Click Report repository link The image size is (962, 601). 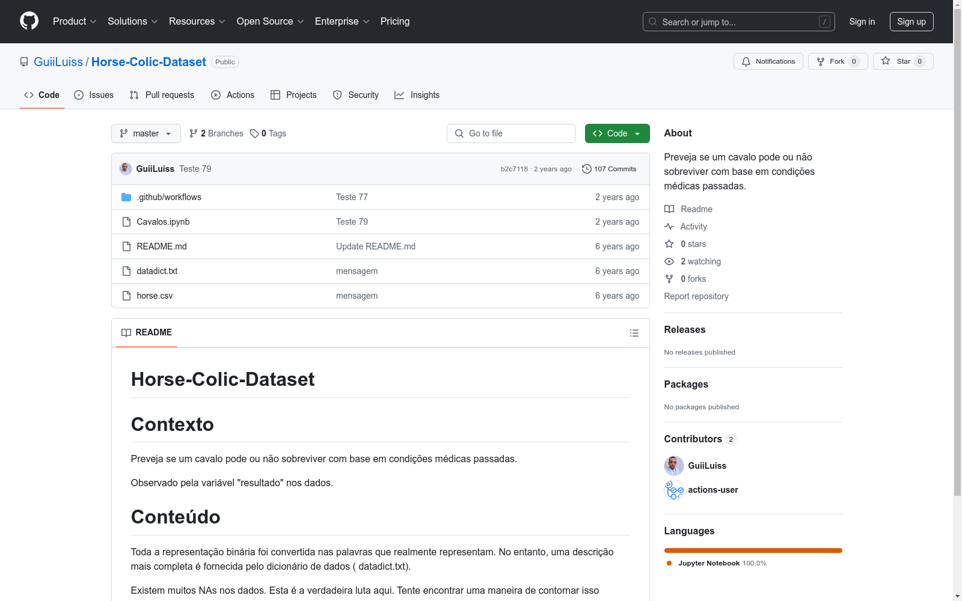coord(696,296)
